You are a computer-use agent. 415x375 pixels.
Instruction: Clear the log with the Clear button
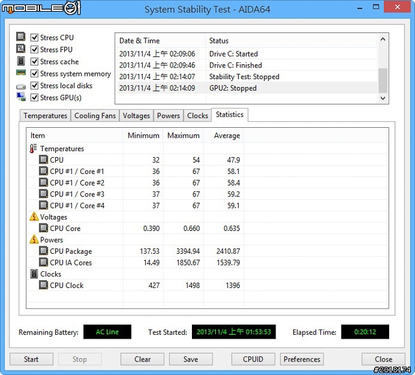point(143,359)
